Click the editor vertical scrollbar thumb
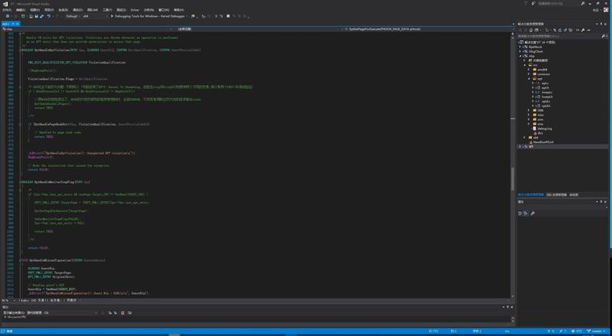Viewport: 612px width, 336px height. click(x=513, y=179)
